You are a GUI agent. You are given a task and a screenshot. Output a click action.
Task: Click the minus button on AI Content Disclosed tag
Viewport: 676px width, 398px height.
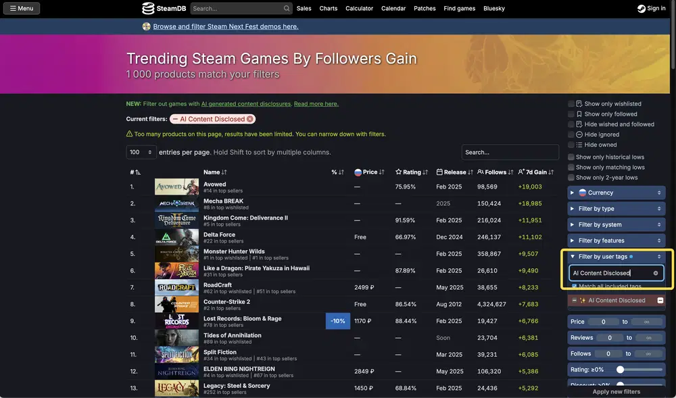pyautogui.click(x=660, y=300)
